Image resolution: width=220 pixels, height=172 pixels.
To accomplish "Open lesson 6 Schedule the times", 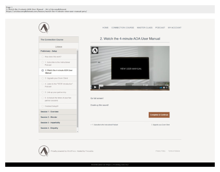I will [x=58, y=99].
